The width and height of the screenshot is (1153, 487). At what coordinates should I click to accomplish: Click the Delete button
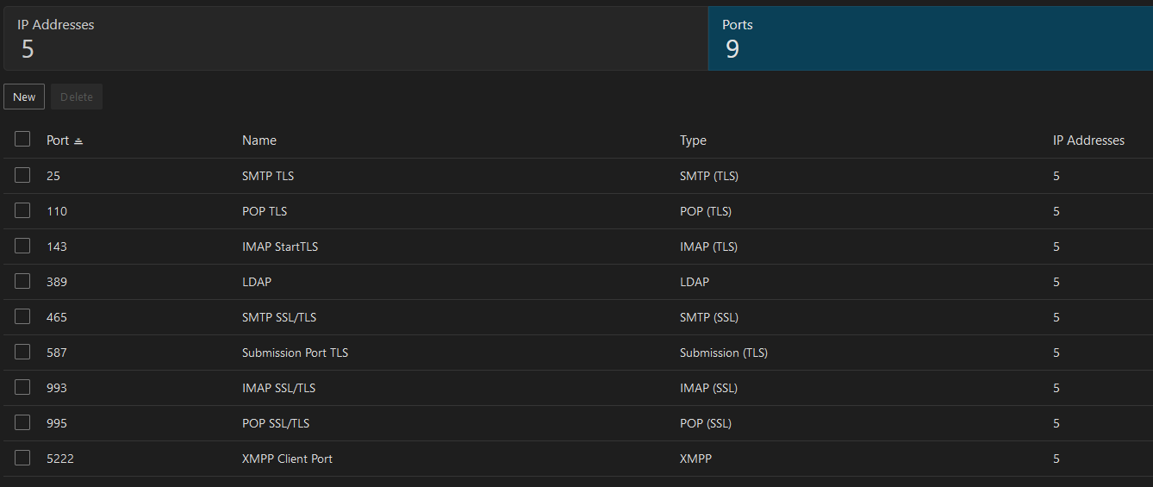77,97
